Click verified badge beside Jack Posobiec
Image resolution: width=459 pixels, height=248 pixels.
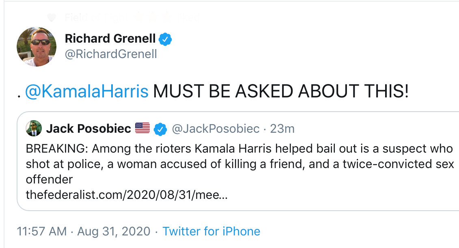(162, 129)
